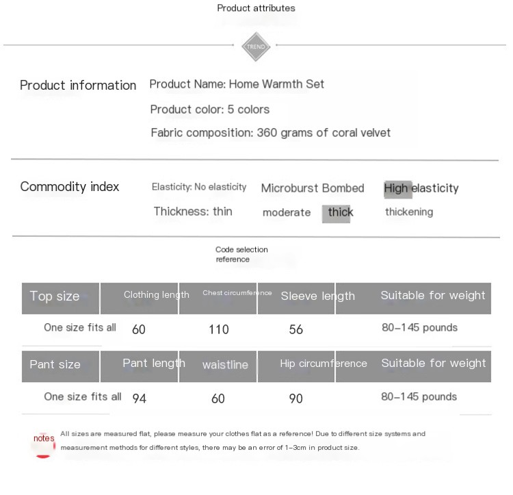
Task: Click the TREND diamond badge icon
Action: pos(256,47)
